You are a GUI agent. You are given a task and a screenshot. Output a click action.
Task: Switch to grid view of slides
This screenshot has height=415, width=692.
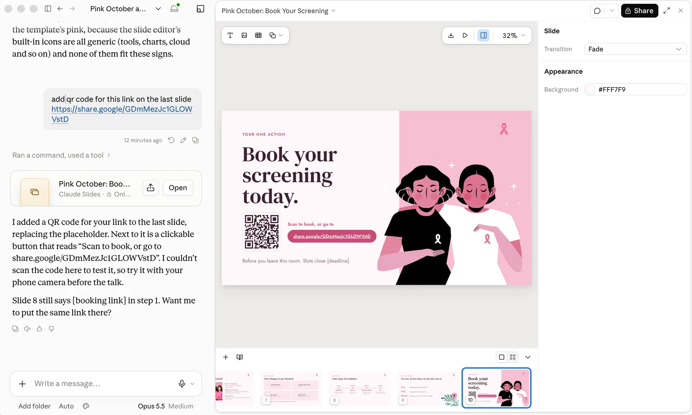coord(513,357)
